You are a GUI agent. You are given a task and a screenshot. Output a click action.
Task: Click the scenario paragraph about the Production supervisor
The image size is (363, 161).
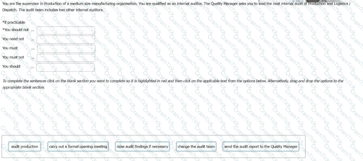click(x=144, y=4)
